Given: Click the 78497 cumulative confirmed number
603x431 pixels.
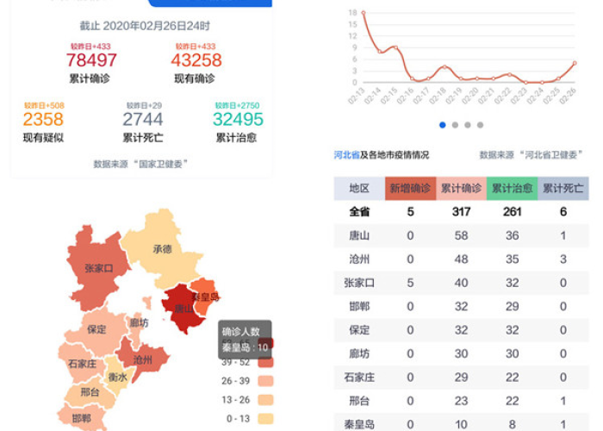Looking at the screenshot, I should (x=91, y=60).
